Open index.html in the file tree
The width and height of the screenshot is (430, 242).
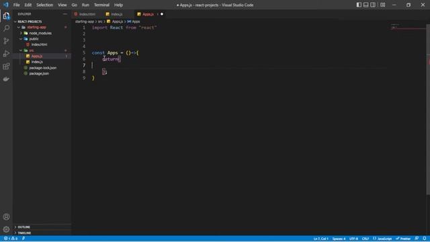pyautogui.click(x=39, y=44)
